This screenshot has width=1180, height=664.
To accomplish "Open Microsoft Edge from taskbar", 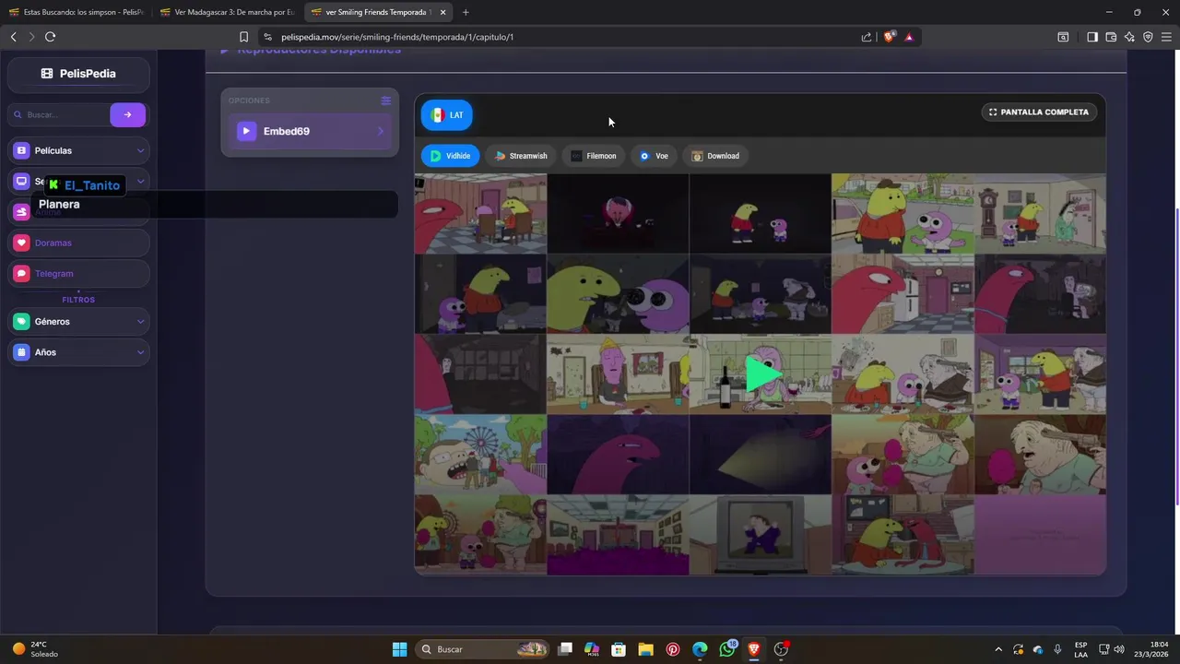I will click(700, 649).
